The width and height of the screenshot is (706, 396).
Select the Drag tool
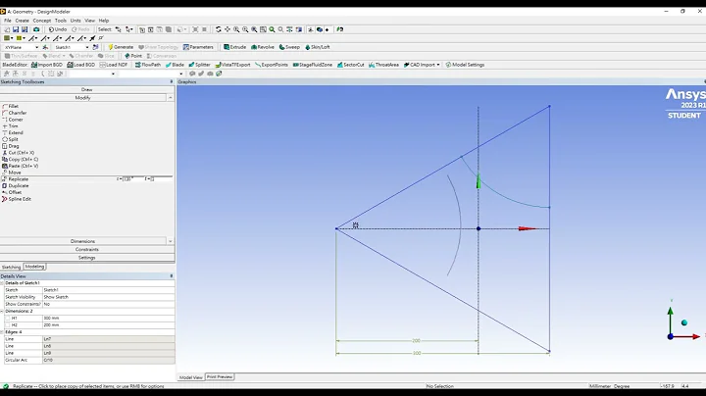click(11, 146)
